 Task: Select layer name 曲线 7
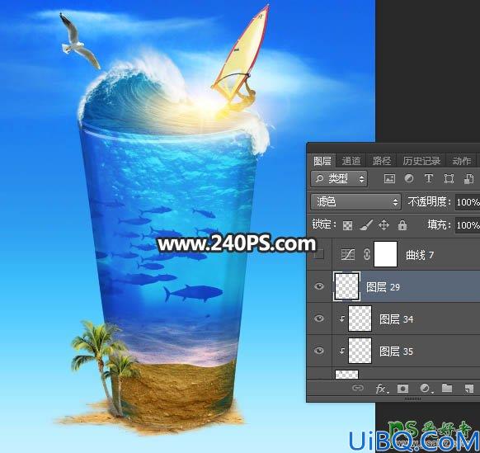pos(420,254)
